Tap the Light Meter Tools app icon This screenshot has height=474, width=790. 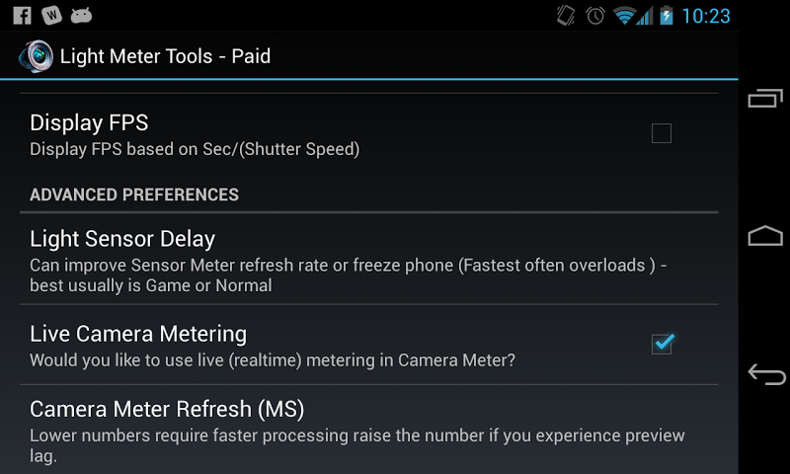pos(35,56)
